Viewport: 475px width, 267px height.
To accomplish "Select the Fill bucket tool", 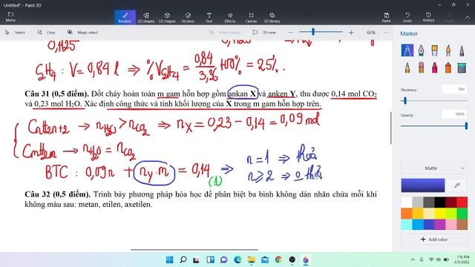I will (462, 67).
